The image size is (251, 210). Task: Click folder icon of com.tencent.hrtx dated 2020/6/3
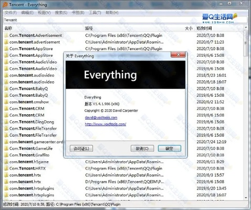point(6,175)
